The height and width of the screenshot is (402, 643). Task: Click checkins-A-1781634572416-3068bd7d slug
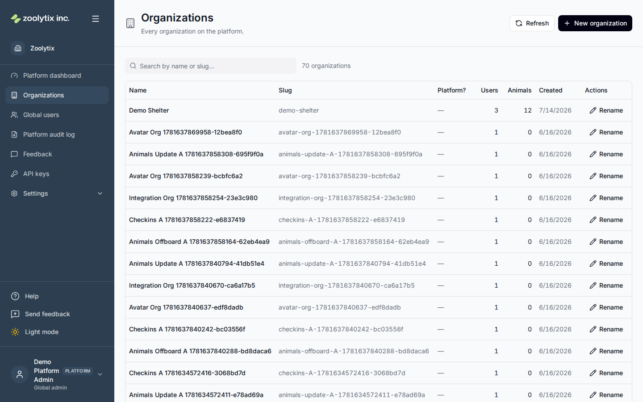tap(342, 373)
